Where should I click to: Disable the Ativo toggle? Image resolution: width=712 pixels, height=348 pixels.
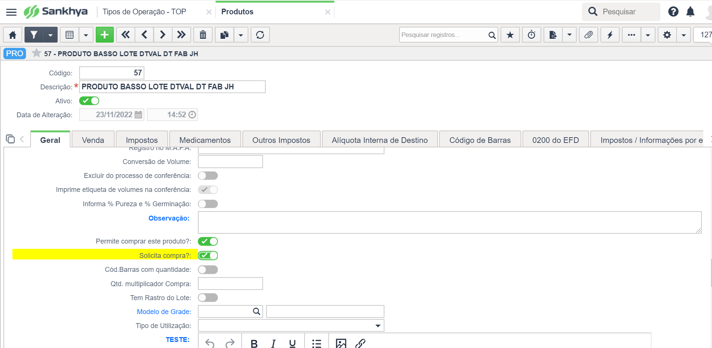89,101
